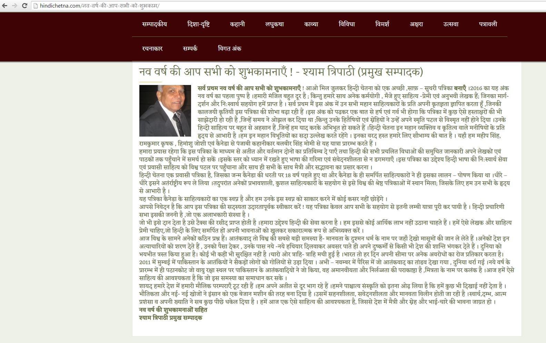Viewport: 546px width, 343px height.
Task: Visit the पत्रावली menu link
Action: 488,24
